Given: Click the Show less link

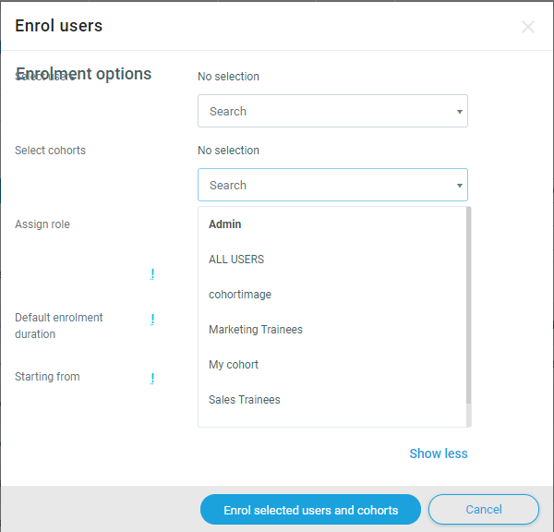Looking at the screenshot, I should pyautogui.click(x=439, y=453).
